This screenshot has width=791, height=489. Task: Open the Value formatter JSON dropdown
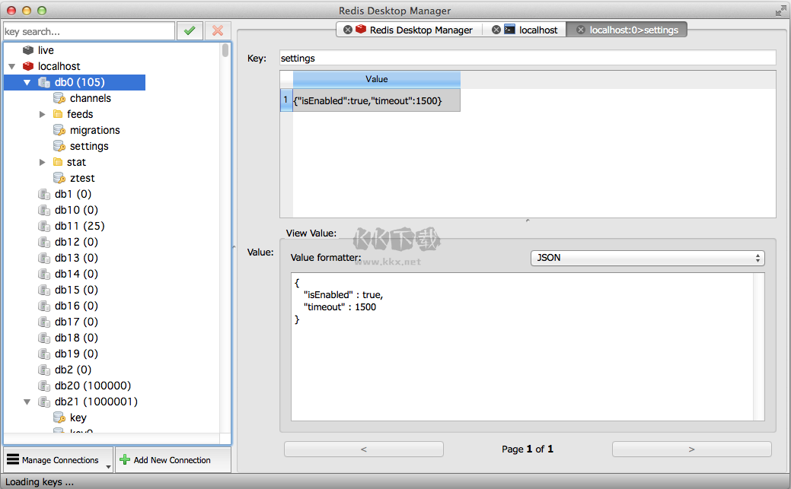647,258
